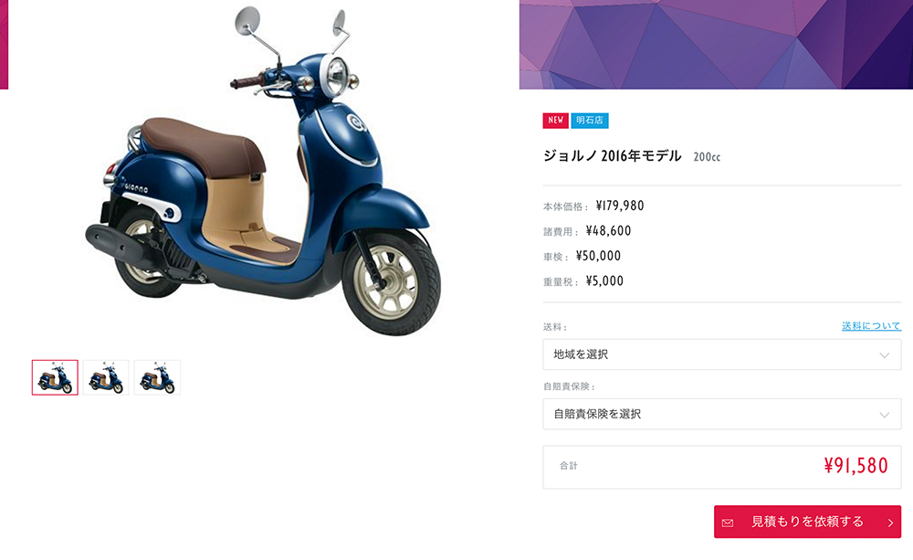The width and height of the screenshot is (913, 560).
Task: Click the red NEW badge
Action: [x=555, y=120]
